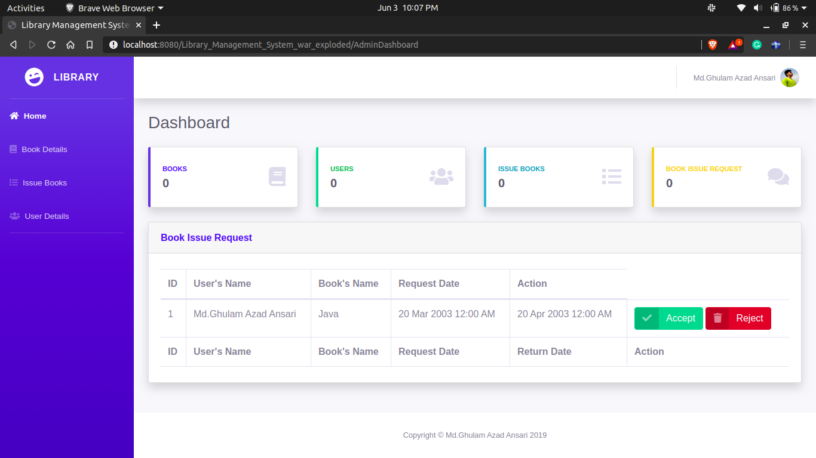Image resolution: width=816 pixels, height=458 pixels.
Task: Click the chat bubbles icon on request card
Action: click(x=778, y=177)
